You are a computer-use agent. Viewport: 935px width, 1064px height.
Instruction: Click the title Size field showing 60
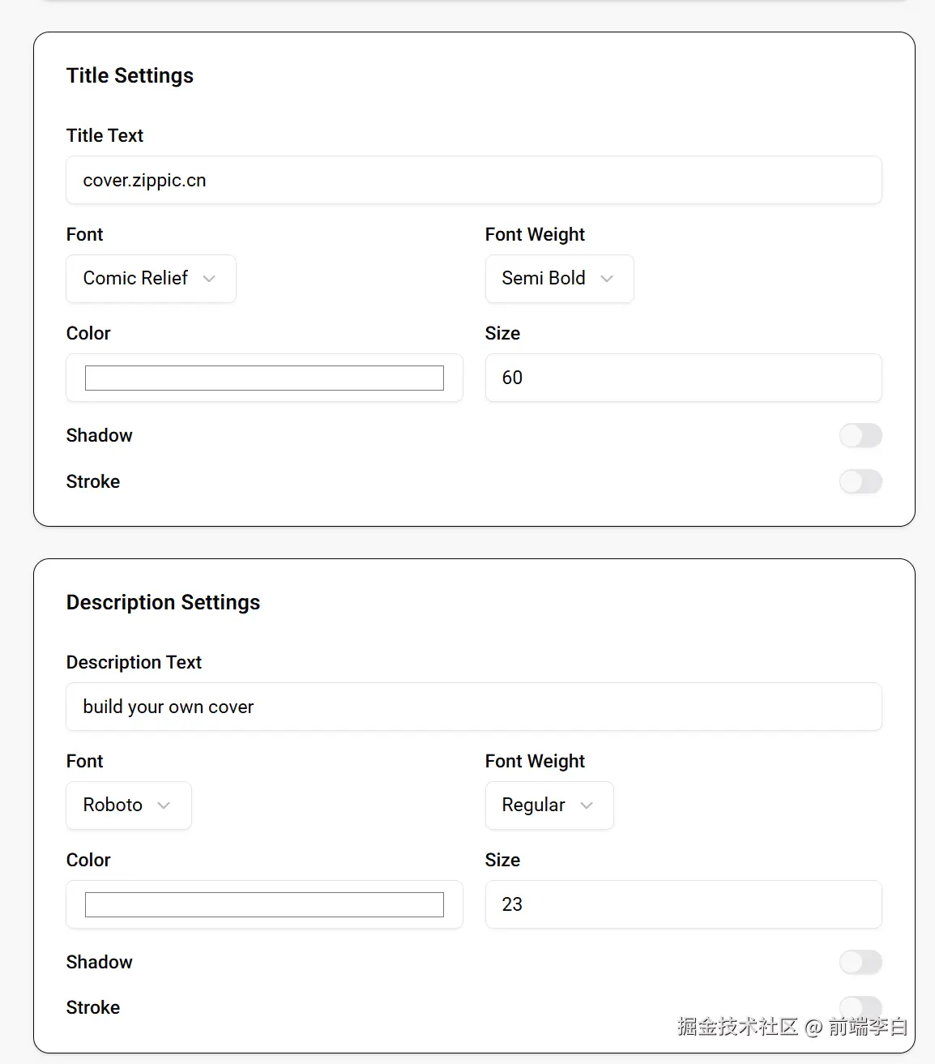(x=683, y=378)
